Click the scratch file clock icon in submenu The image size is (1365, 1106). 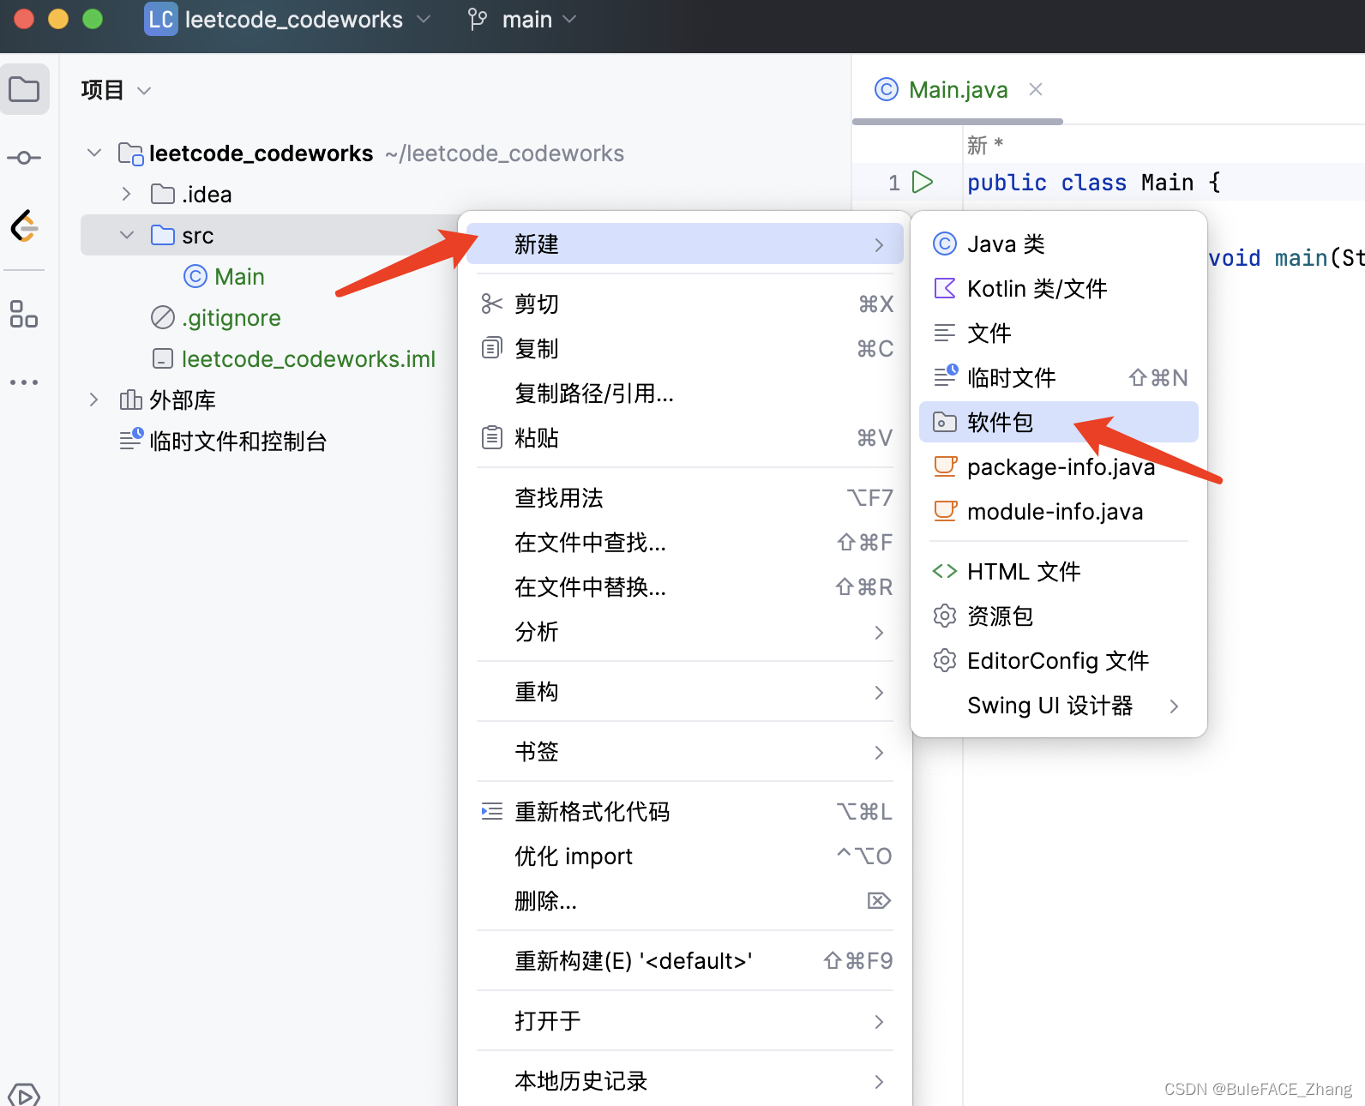click(945, 376)
